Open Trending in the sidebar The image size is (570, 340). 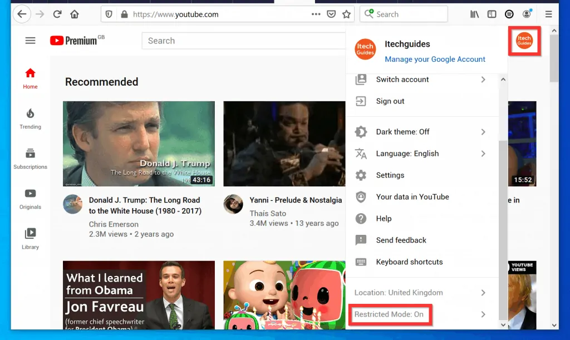point(30,119)
